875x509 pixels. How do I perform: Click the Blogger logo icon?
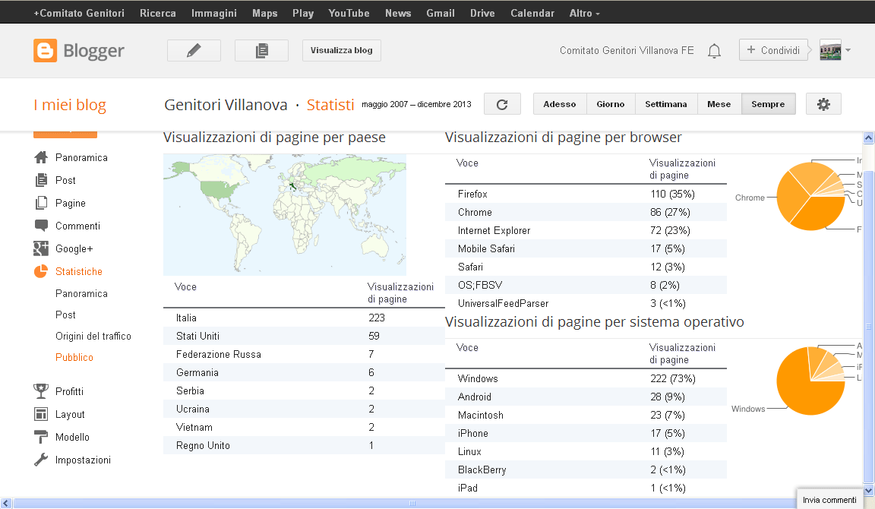point(46,50)
